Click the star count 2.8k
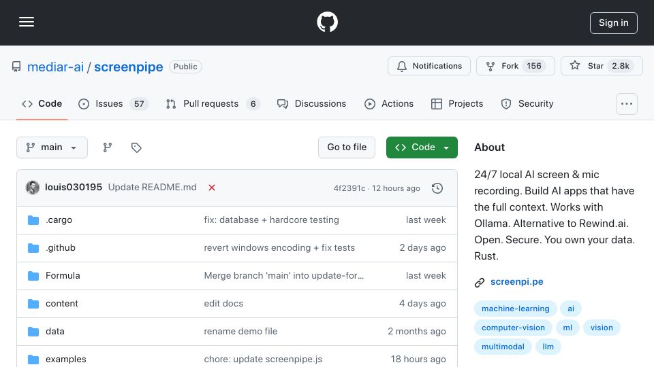The width and height of the screenshot is (654, 367). click(x=621, y=66)
